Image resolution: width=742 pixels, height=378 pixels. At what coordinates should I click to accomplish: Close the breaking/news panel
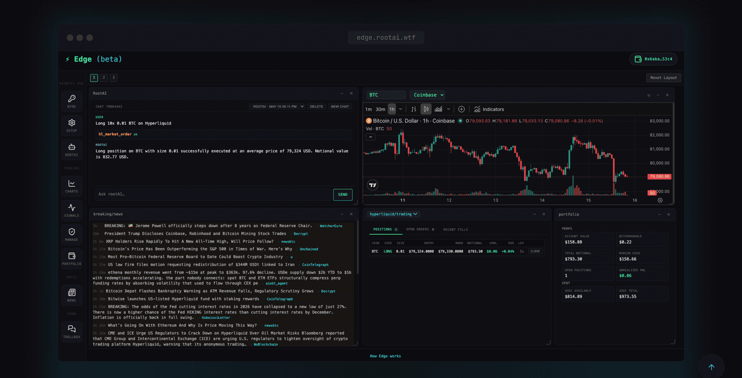351,214
